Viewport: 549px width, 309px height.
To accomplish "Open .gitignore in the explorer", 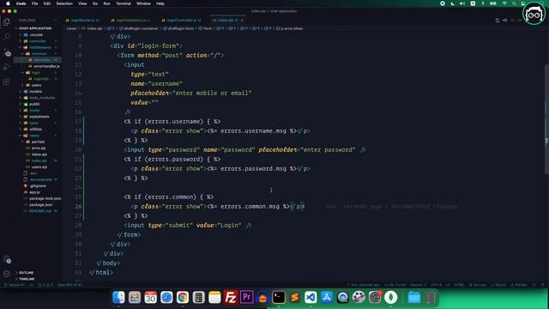I will (38, 186).
